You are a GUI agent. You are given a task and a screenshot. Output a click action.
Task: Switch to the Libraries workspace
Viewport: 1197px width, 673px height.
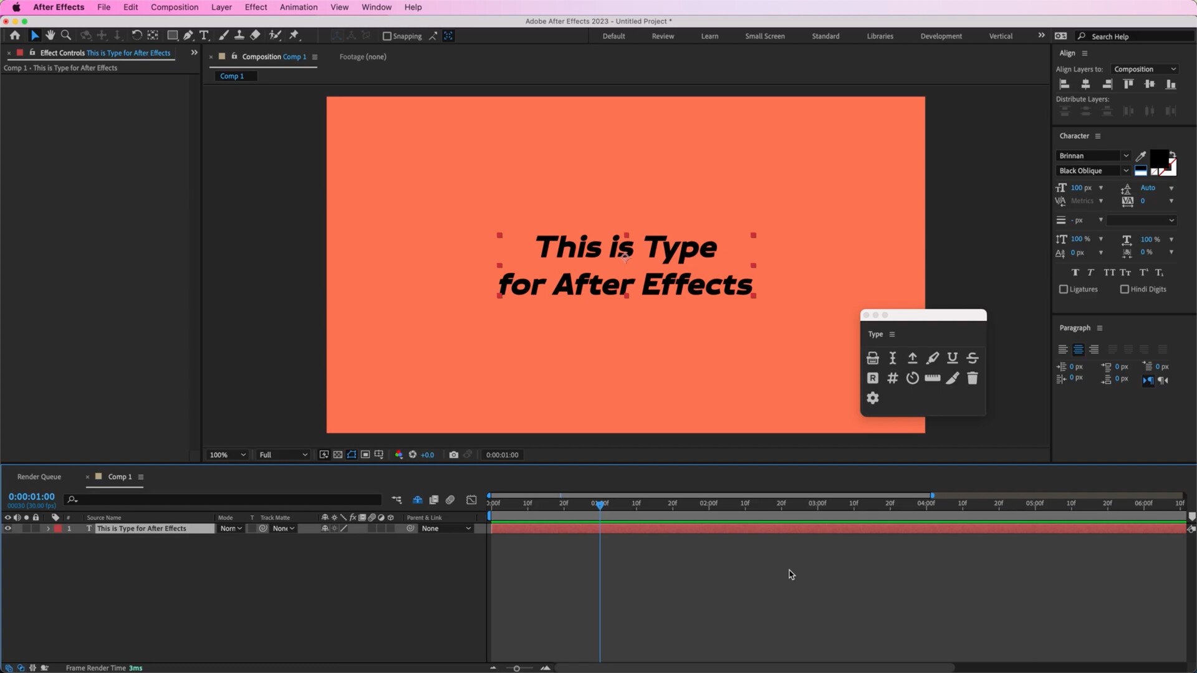880,36
